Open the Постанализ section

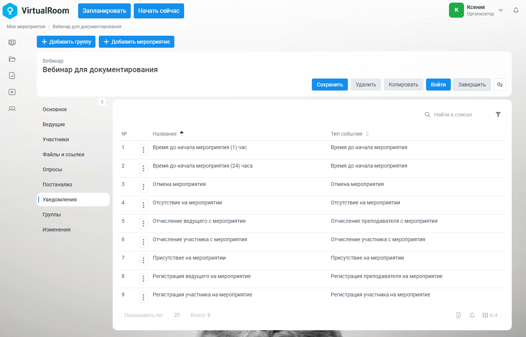[57, 184]
